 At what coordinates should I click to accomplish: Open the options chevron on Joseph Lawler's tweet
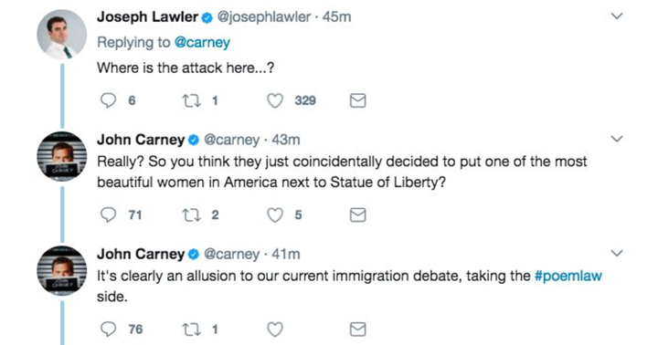pyautogui.click(x=617, y=16)
